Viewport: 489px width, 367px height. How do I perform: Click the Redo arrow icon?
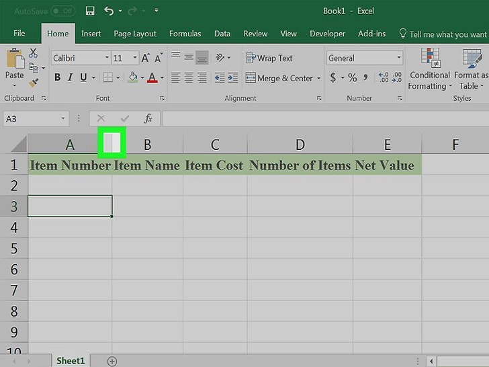click(132, 11)
